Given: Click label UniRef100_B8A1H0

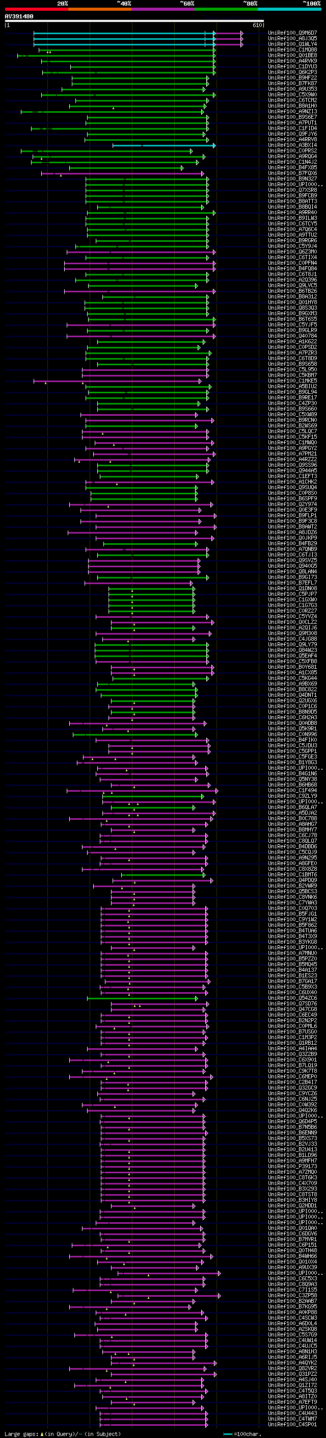Looking at the screenshot, I should point(292,106).
